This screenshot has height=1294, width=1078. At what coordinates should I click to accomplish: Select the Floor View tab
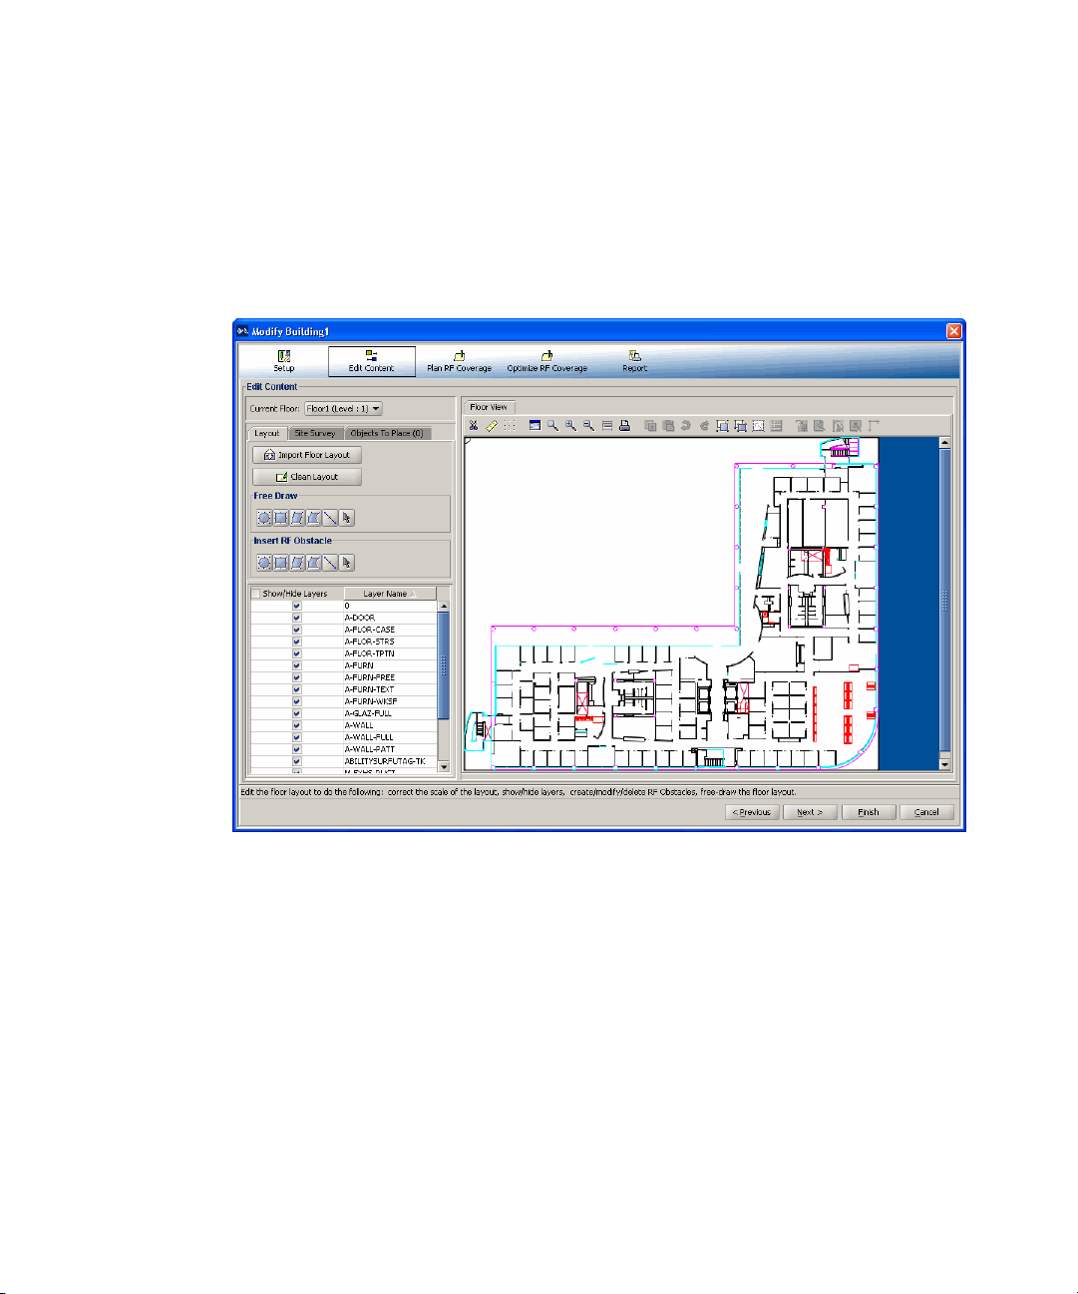click(x=489, y=407)
